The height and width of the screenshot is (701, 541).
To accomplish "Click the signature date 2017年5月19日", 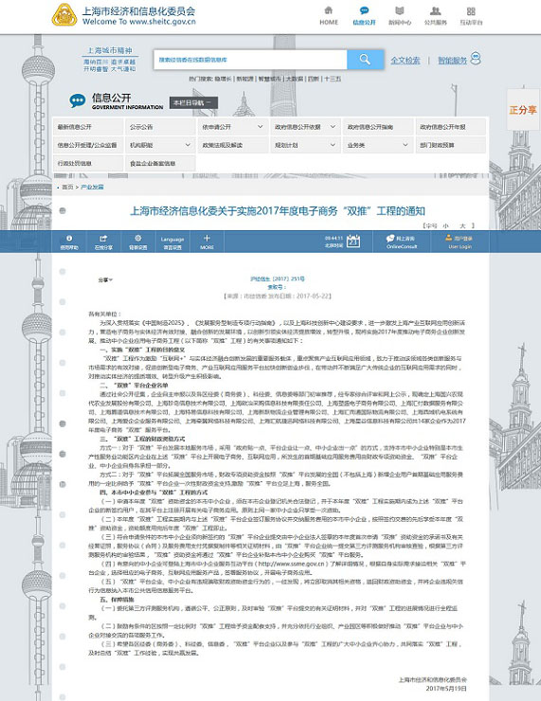I will point(446,689).
